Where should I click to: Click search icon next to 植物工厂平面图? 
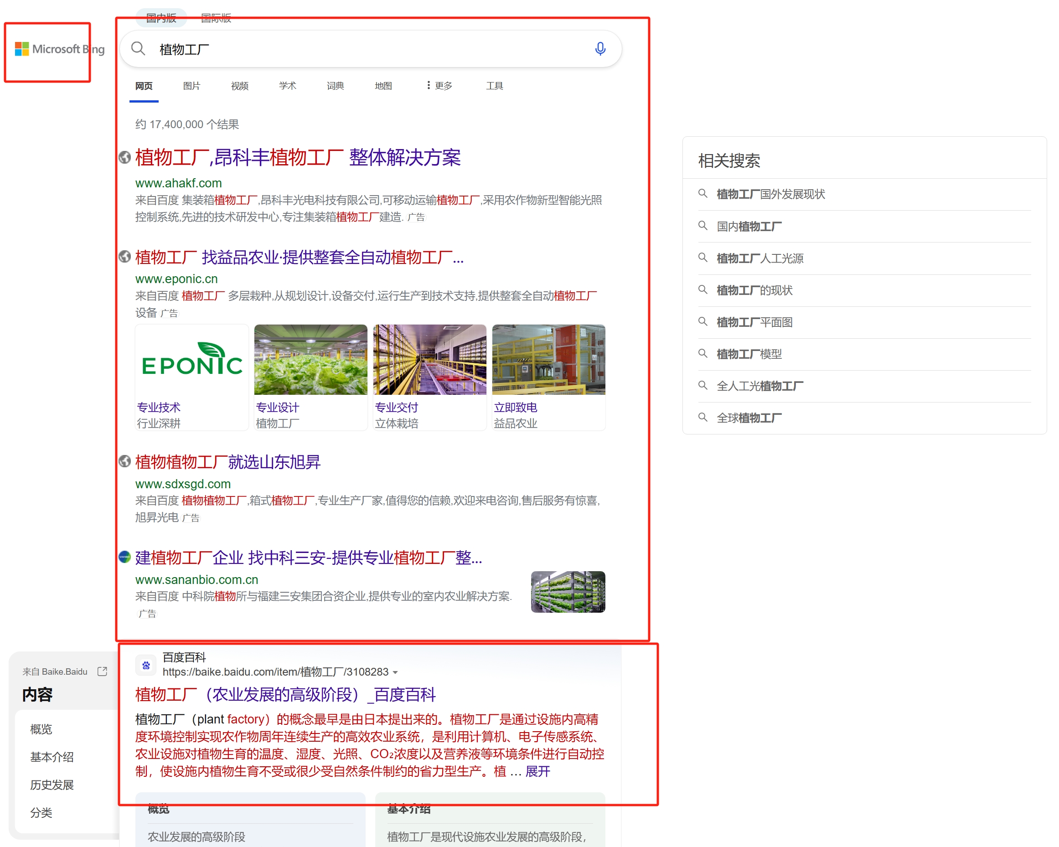pyautogui.click(x=703, y=321)
